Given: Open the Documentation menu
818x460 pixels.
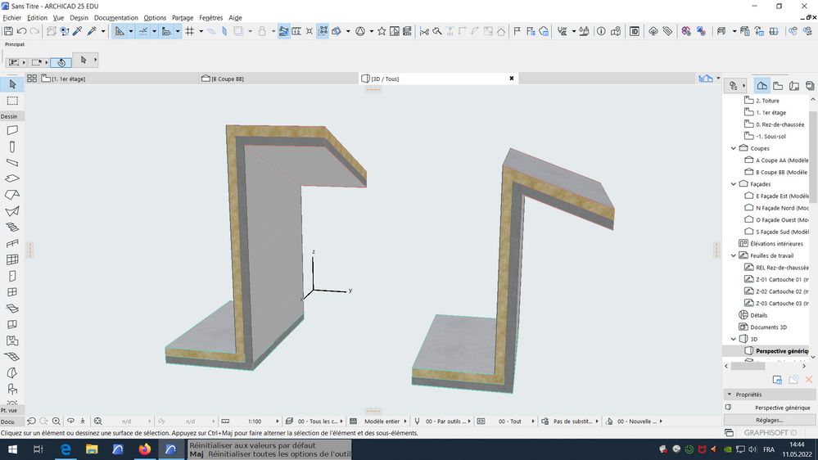Looking at the screenshot, I should pos(115,17).
